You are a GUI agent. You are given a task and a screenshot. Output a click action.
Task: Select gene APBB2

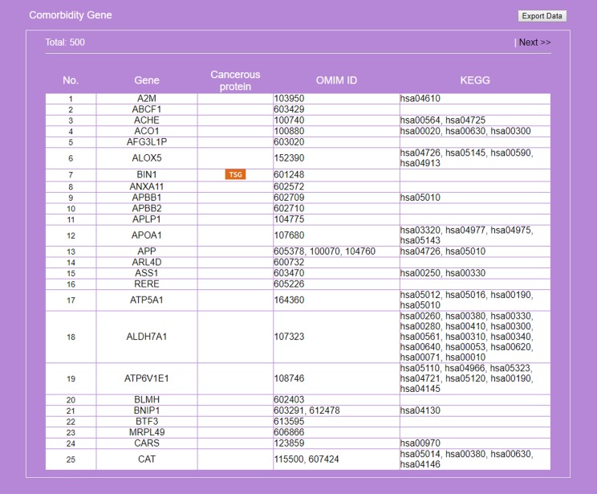(x=147, y=209)
